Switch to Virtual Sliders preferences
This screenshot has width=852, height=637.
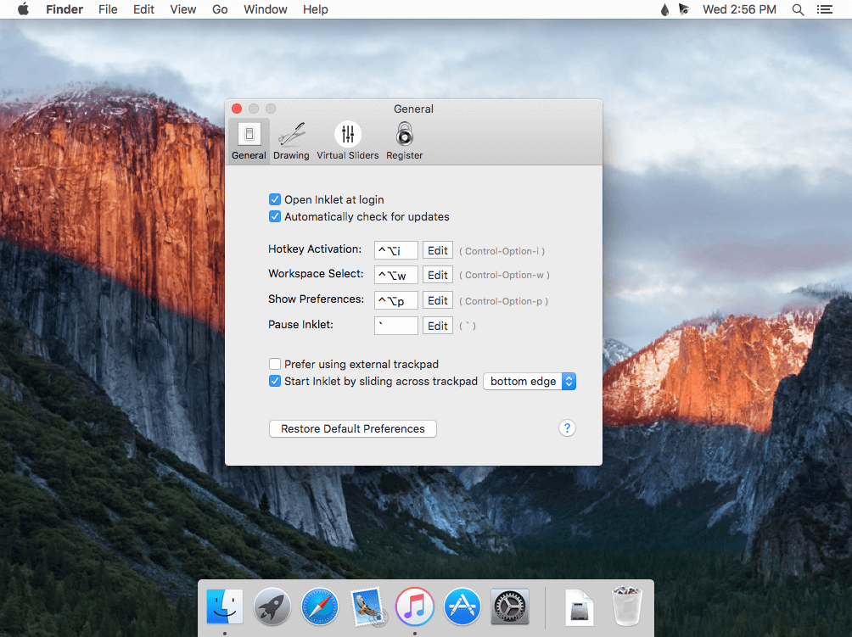point(347,141)
